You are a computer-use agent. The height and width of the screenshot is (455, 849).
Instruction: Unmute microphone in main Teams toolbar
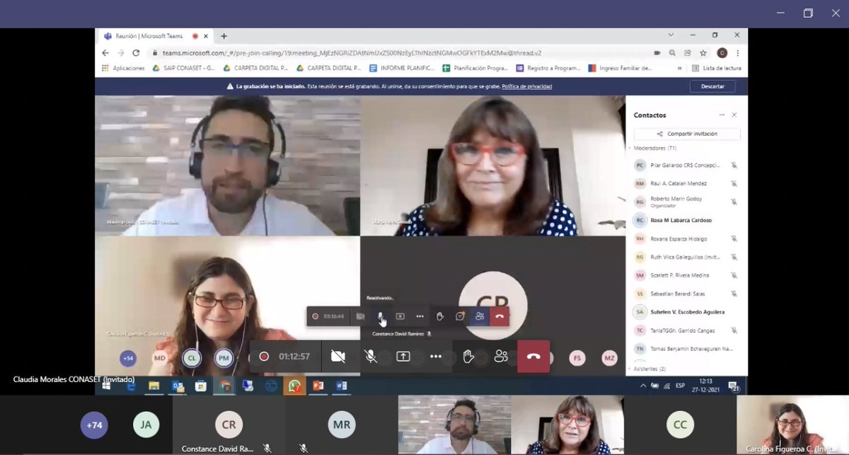pyautogui.click(x=371, y=357)
